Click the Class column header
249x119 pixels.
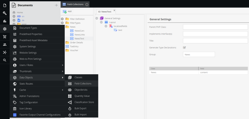[x=174, y=69]
